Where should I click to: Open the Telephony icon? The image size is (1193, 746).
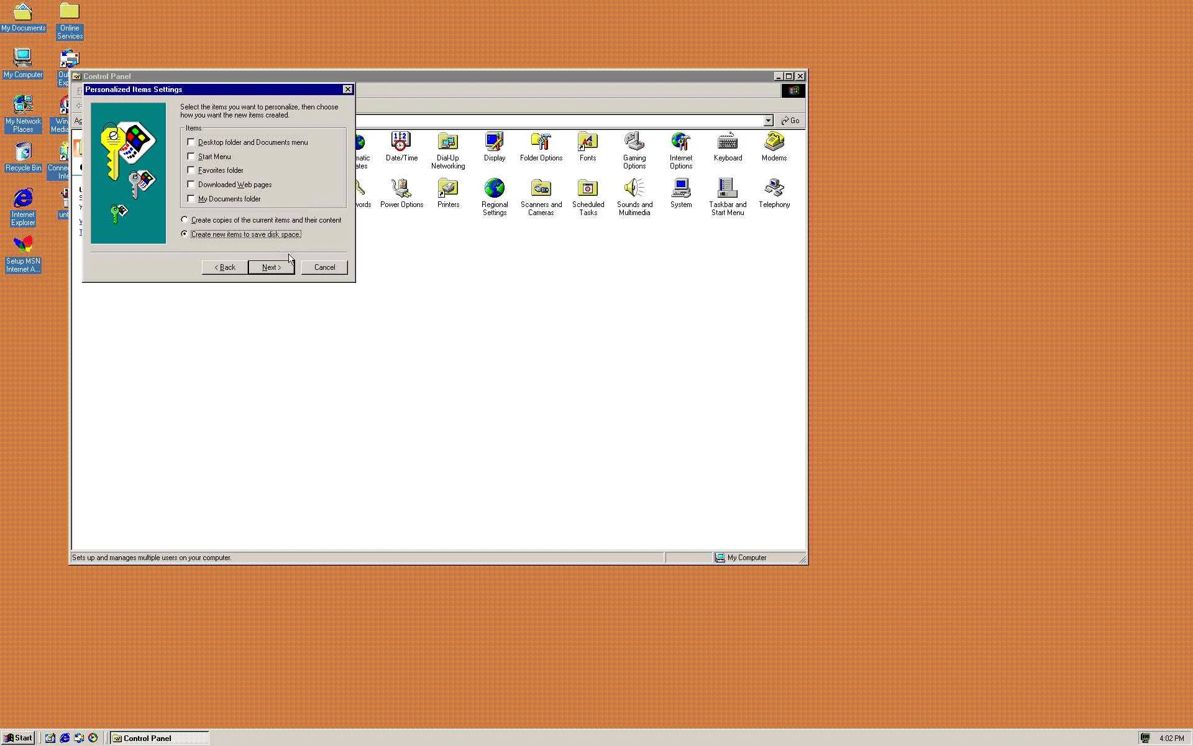(x=774, y=189)
